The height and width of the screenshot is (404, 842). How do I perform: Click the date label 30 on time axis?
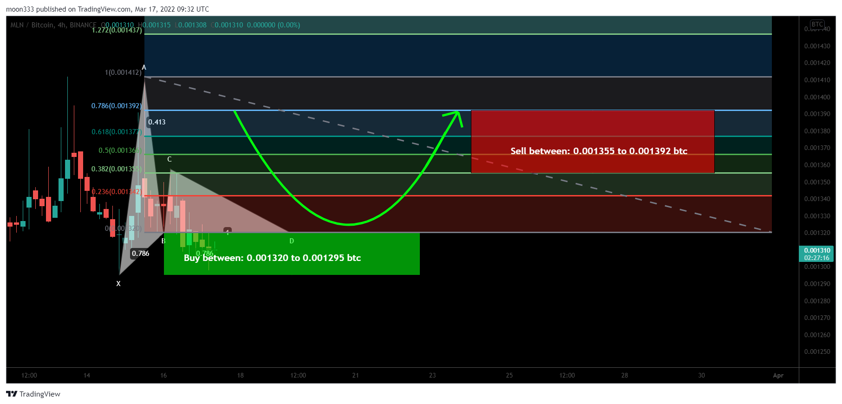[x=702, y=376]
